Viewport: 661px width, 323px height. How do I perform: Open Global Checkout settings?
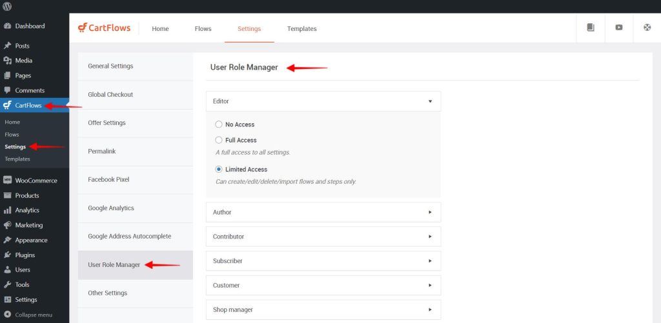point(136,95)
